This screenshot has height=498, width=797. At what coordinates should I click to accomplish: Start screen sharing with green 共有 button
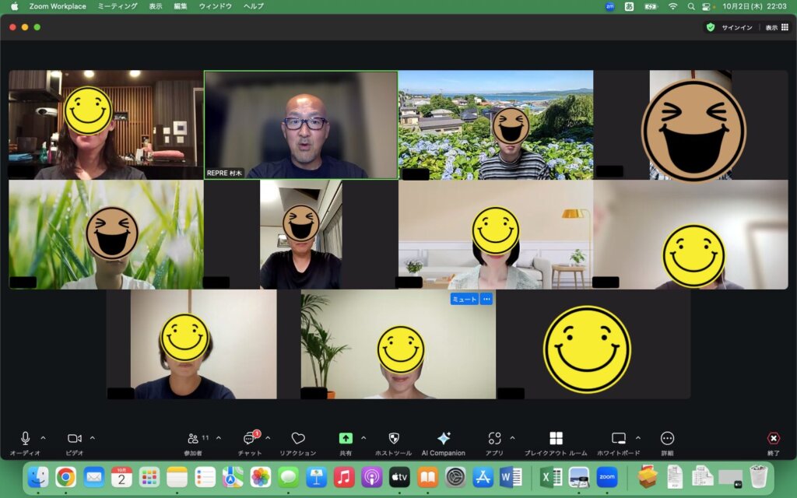pyautogui.click(x=346, y=439)
